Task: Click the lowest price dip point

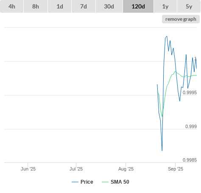Action: (162, 151)
